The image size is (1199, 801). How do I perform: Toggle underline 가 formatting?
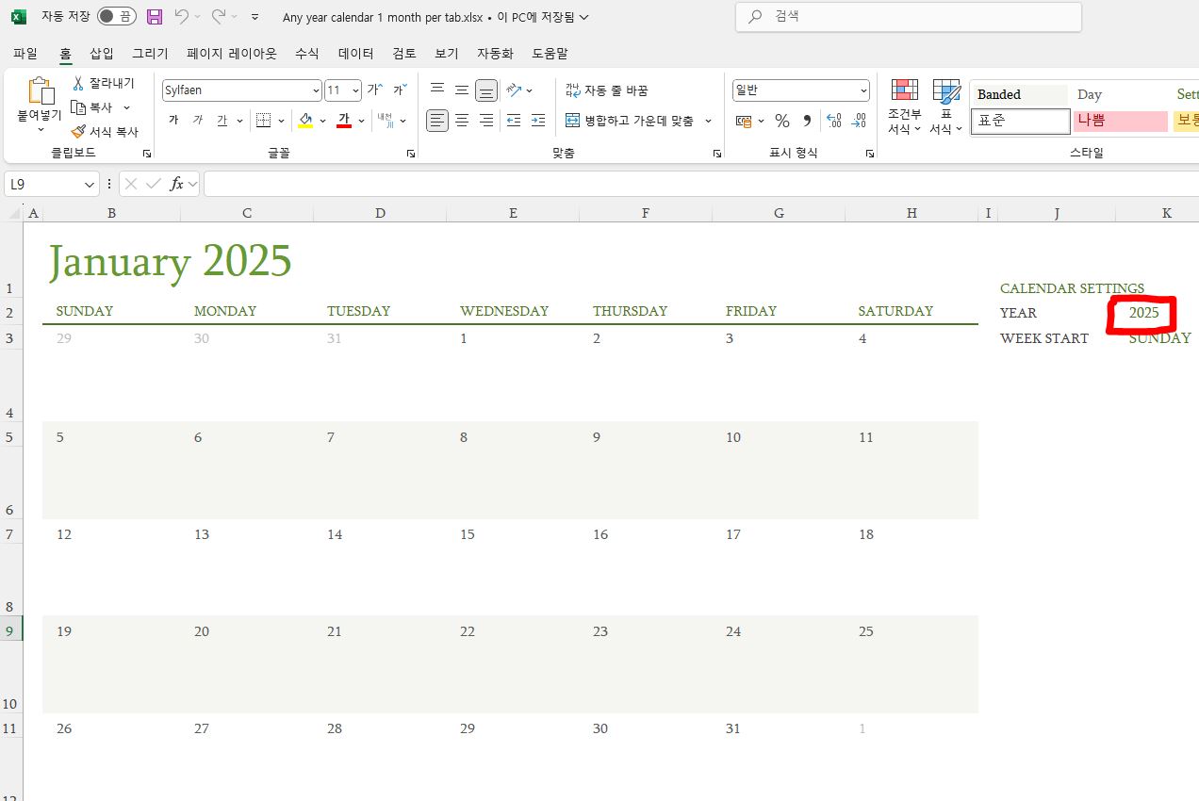[222, 121]
